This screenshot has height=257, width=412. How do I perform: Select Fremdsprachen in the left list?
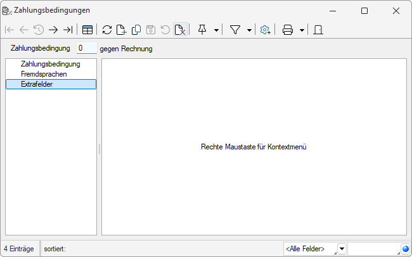(44, 74)
